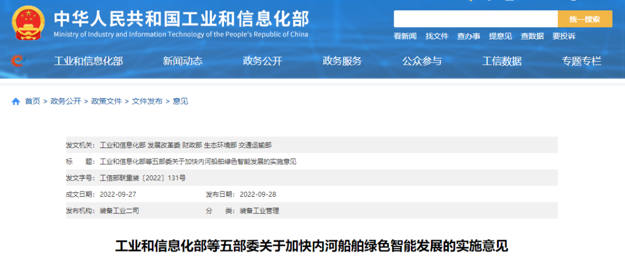
Task: Click the 成文日期 value 2022-09-27
Action: coord(117,194)
